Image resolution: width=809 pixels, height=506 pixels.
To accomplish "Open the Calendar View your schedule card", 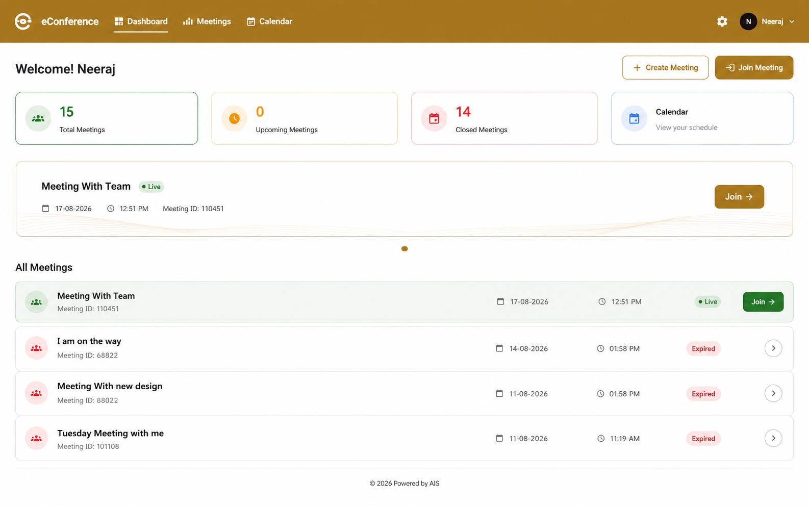I will pyautogui.click(x=702, y=118).
